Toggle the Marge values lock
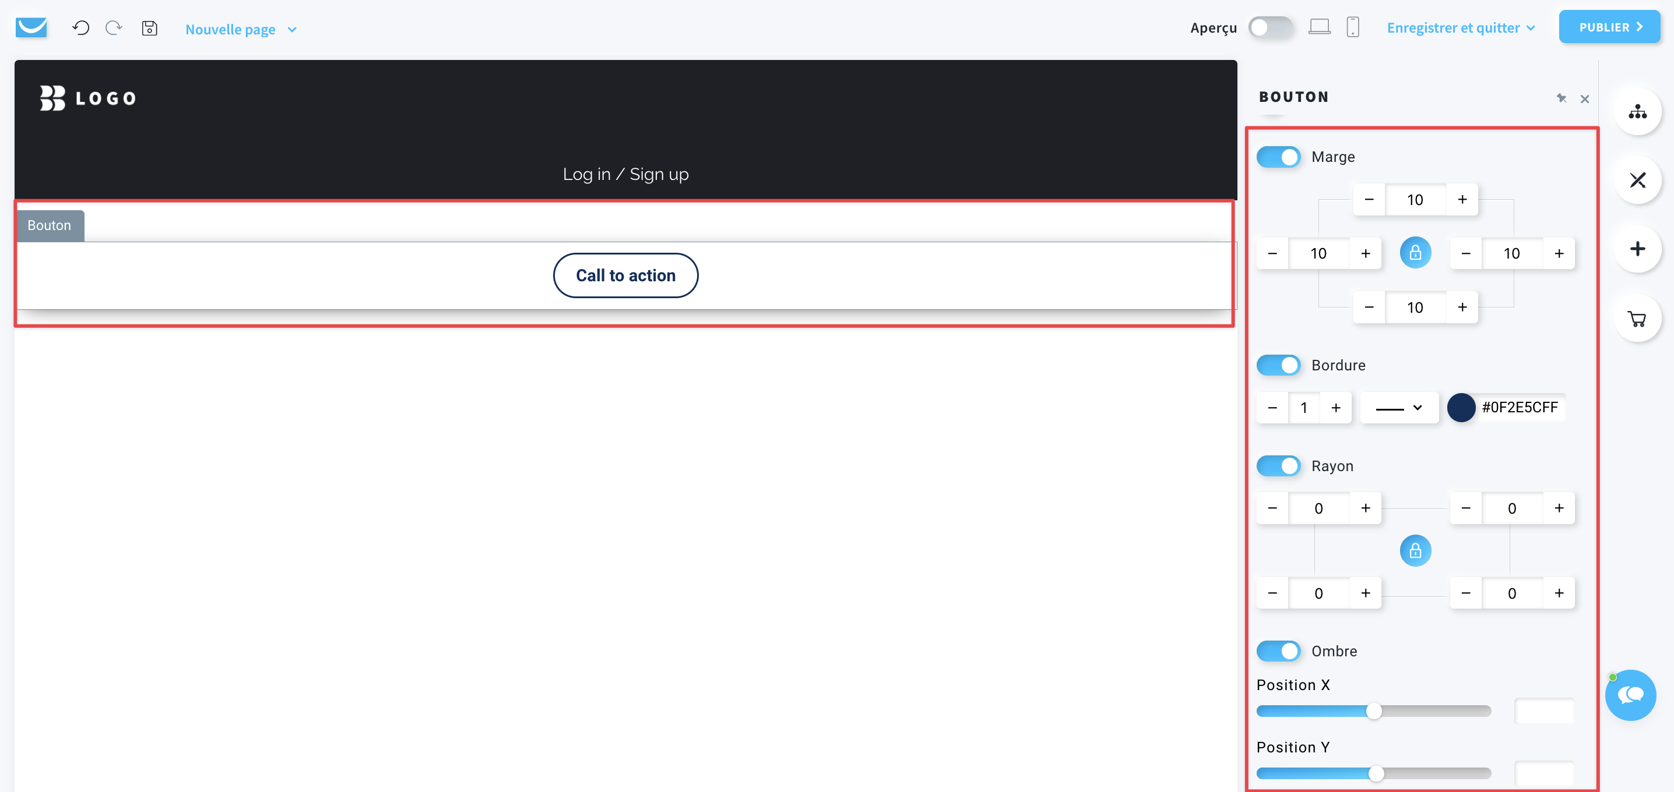This screenshot has height=792, width=1674. pos(1415,253)
